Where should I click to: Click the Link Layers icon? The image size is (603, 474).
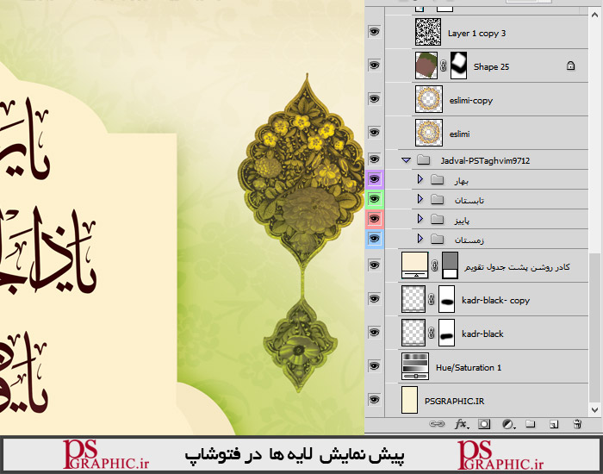(438, 424)
